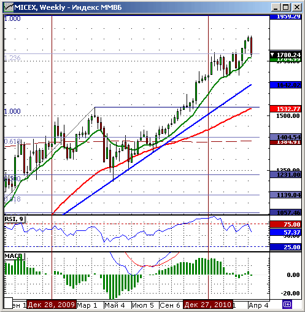Viewport: 305px width, 312px height.
Task: Click the 1.000 Fibonacci label near 1500
Action: pyautogui.click(x=12, y=111)
